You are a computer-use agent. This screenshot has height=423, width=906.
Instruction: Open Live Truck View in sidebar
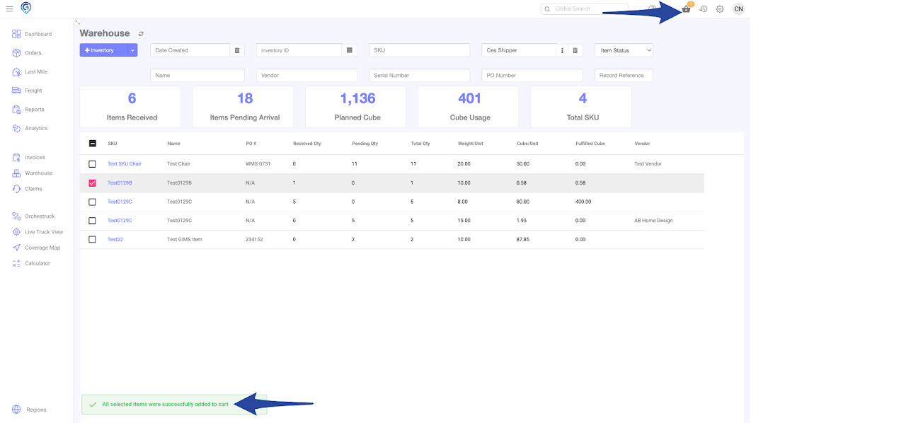(x=44, y=232)
